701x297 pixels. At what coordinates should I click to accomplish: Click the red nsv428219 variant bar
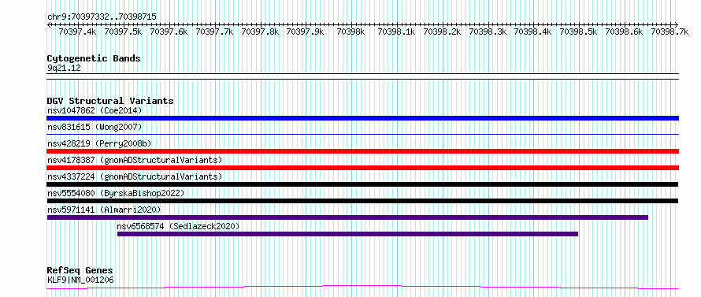pyautogui.click(x=362, y=151)
